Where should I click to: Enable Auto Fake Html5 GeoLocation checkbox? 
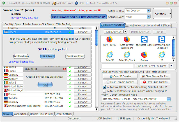[104, 87]
